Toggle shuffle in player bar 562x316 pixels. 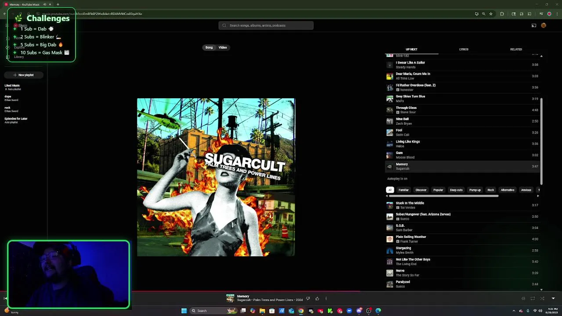point(542,298)
